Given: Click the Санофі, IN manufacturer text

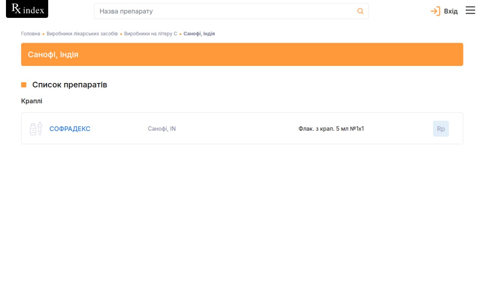Looking at the screenshot, I should 162,129.
